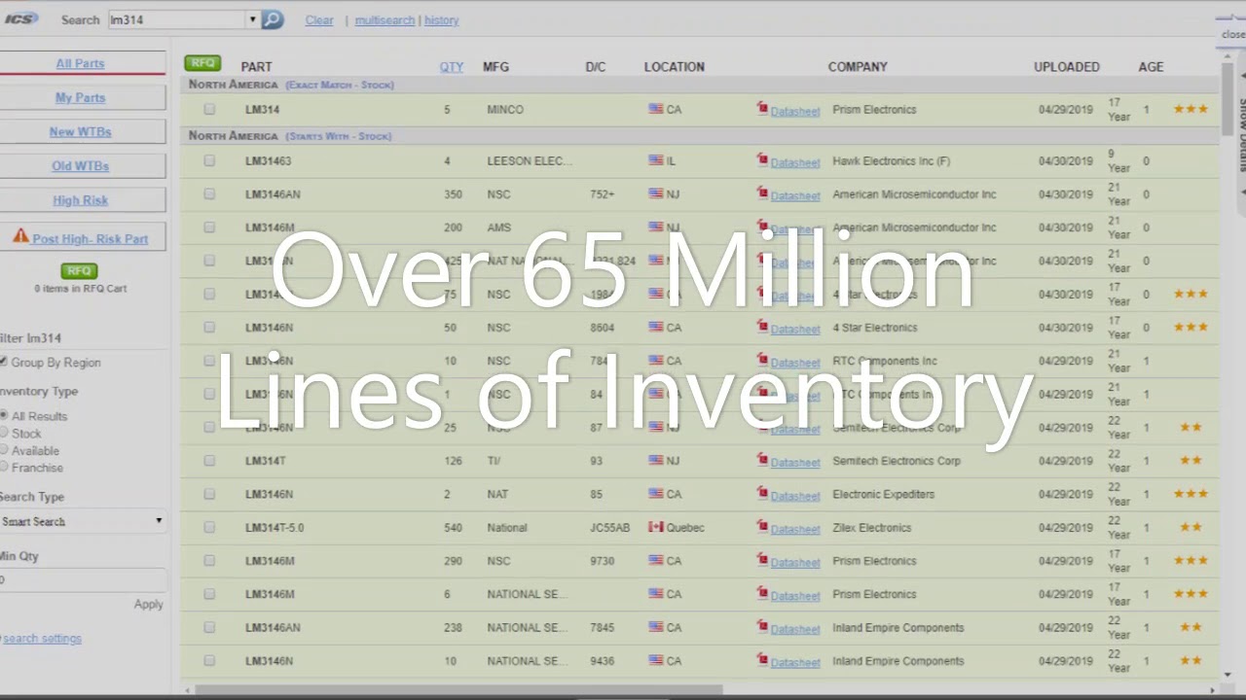Open Hawk Electronics Inc (F) company
The width and height of the screenshot is (1246, 700).
[x=891, y=161]
